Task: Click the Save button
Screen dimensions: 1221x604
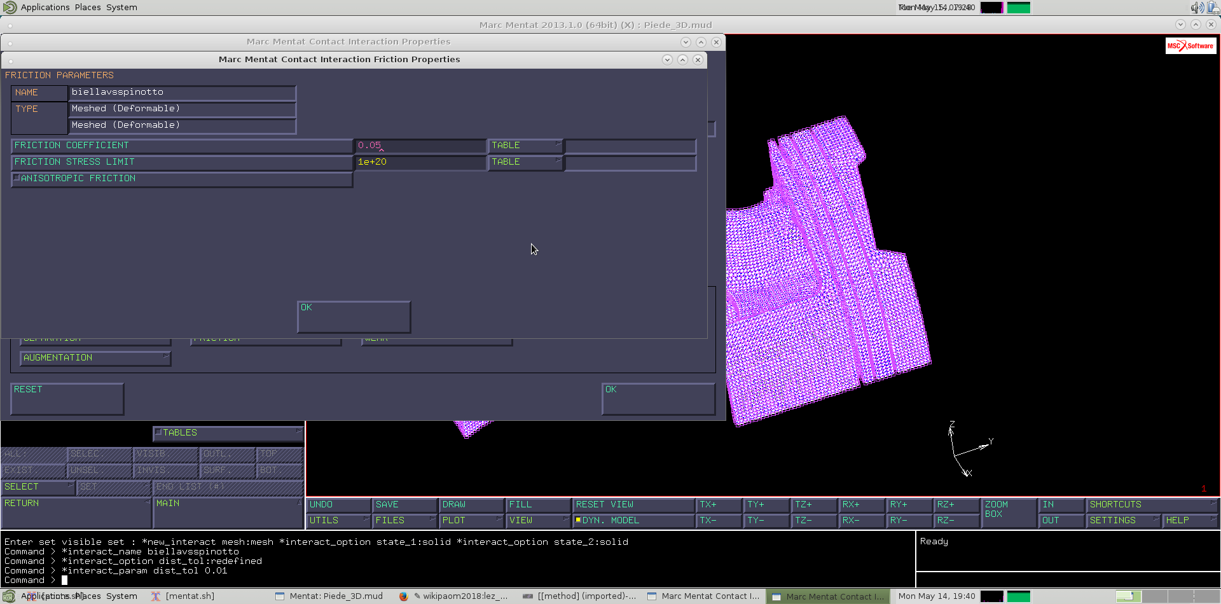Action: tap(405, 505)
